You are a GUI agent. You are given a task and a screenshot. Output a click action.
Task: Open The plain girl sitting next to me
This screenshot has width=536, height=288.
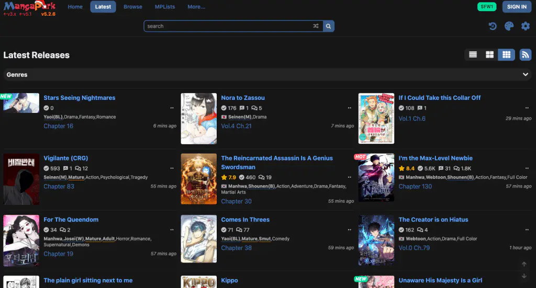point(88,280)
